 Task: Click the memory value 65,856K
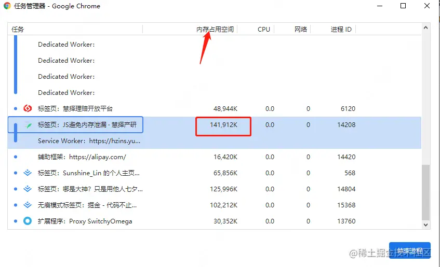[225, 173]
